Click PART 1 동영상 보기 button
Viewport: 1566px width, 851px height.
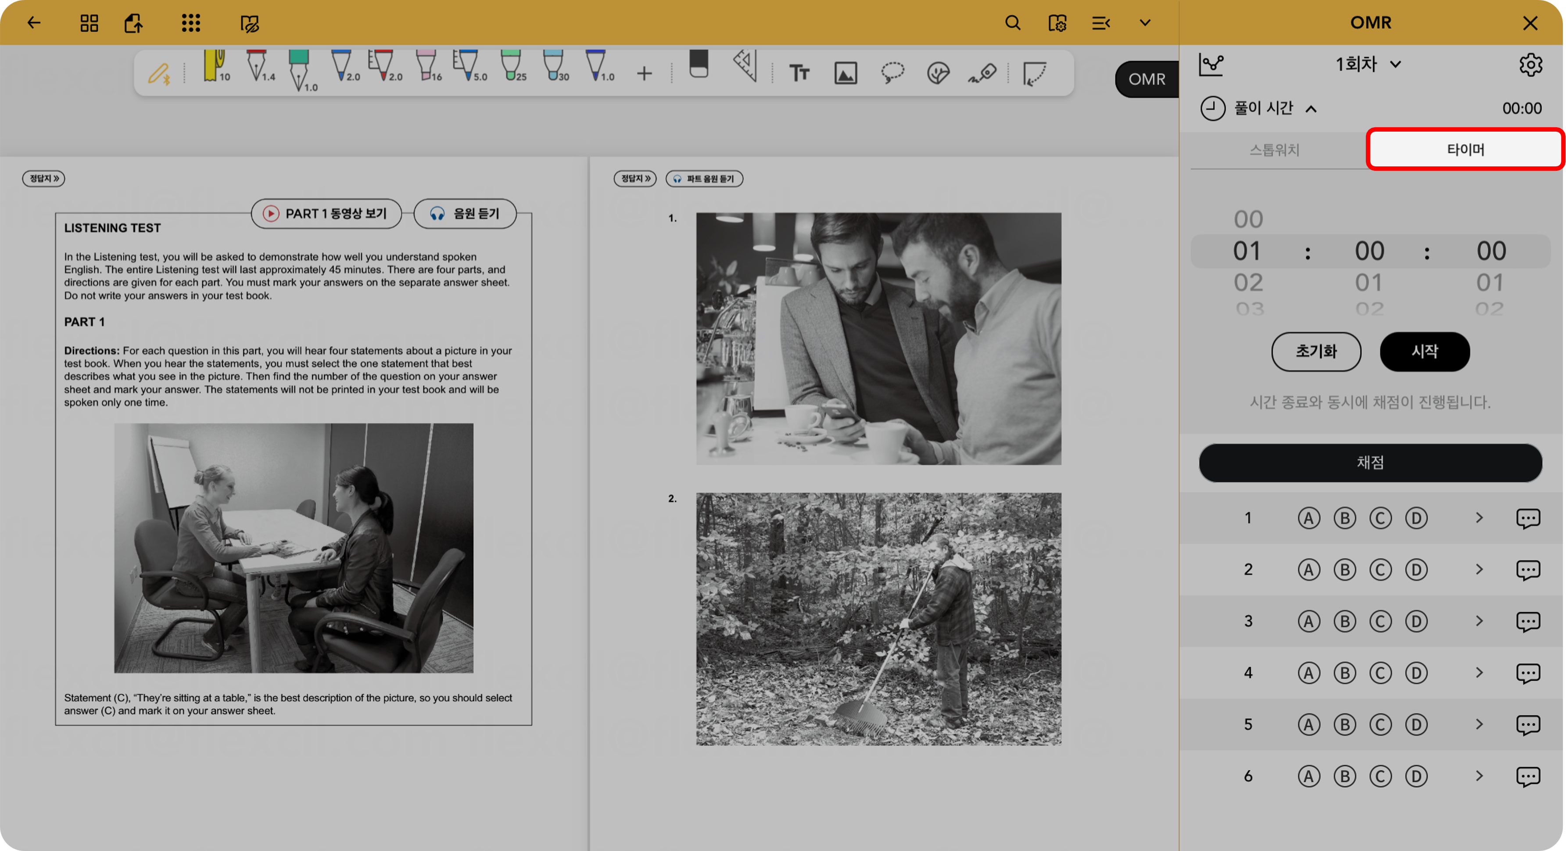point(326,213)
